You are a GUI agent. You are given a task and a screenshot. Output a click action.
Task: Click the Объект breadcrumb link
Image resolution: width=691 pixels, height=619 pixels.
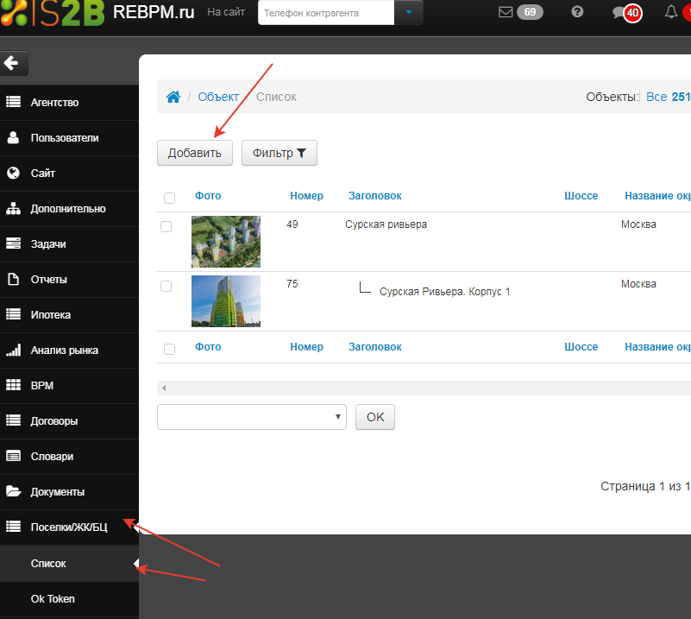point(218,97)
